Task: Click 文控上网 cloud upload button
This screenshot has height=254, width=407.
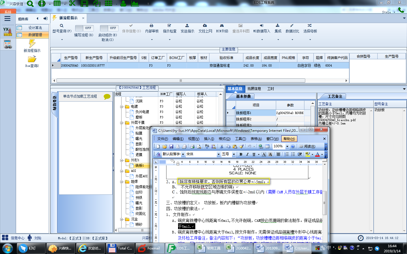Action: (x=205, y=29)
